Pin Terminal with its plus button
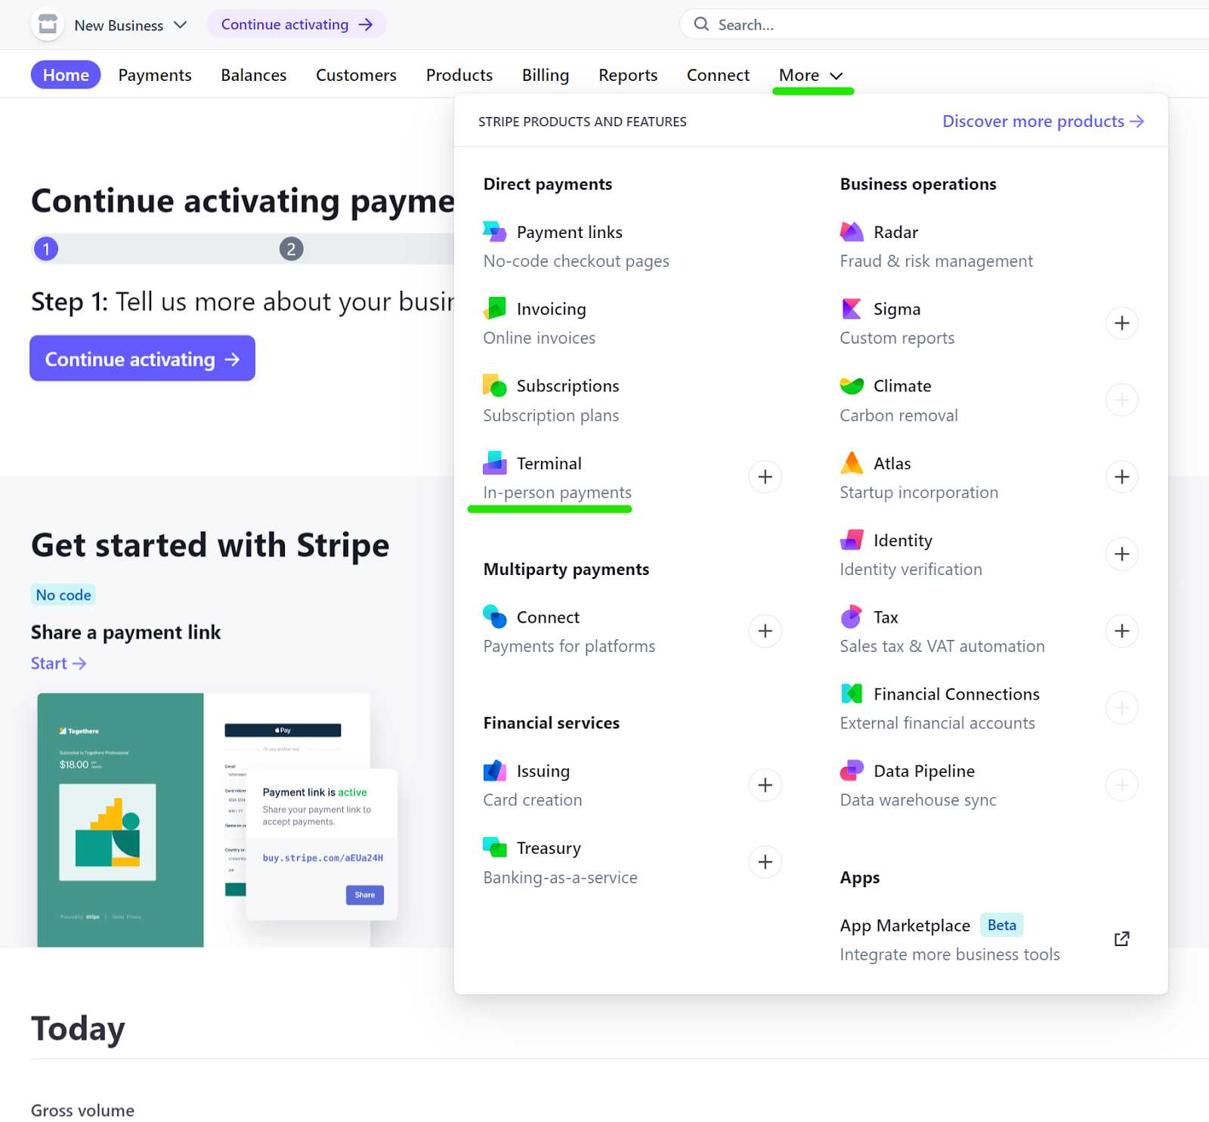 pos(765,477)
